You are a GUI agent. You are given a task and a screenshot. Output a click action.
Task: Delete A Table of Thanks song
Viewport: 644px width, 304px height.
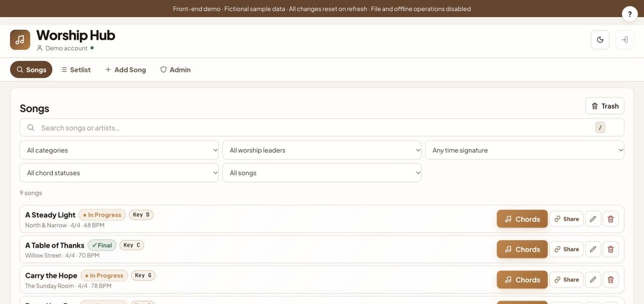[x=611, y=249]
